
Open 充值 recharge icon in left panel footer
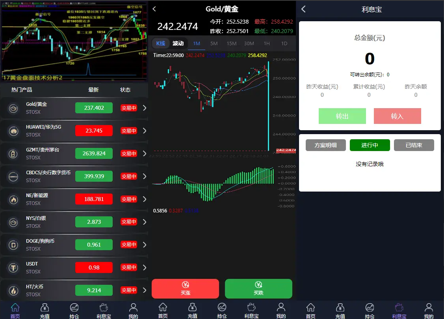click(45, 310)
